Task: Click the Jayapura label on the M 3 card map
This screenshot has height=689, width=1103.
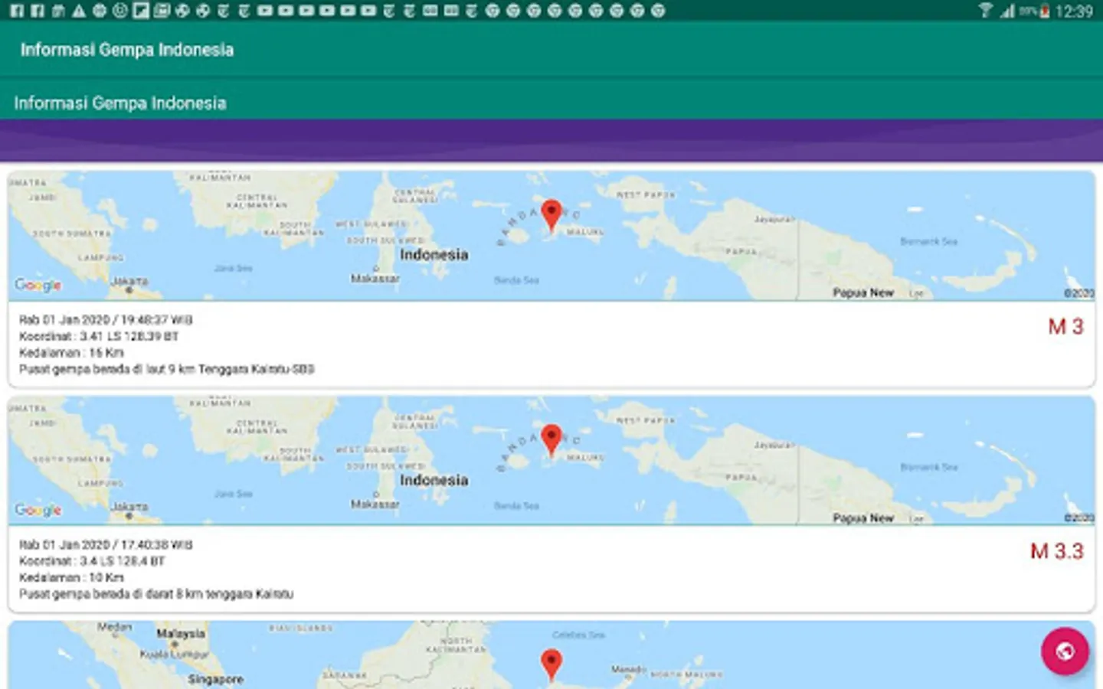Action: pos(774,219)
